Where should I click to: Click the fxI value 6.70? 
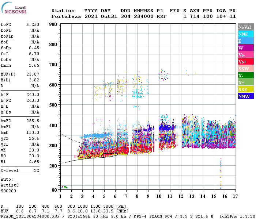[34, 54]
